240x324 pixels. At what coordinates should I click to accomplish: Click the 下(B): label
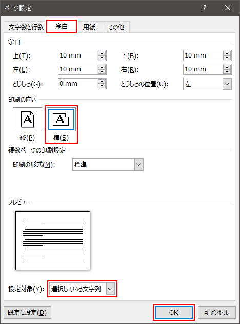[x=130, y=56]
